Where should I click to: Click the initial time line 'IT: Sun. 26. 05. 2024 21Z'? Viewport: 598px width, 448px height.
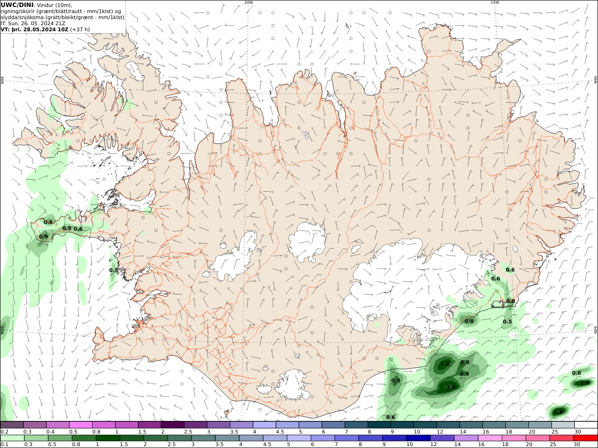tap(33, 23)
